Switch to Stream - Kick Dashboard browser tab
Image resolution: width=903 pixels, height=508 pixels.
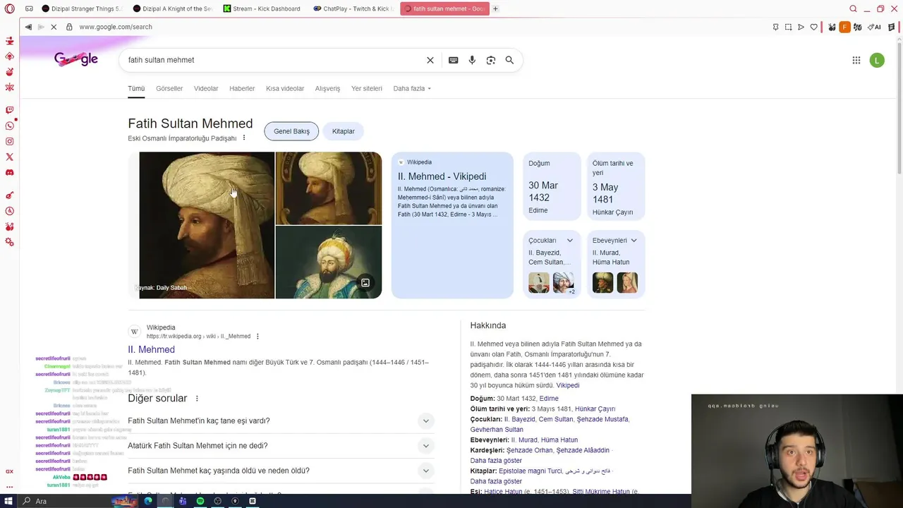pos(262,8)
